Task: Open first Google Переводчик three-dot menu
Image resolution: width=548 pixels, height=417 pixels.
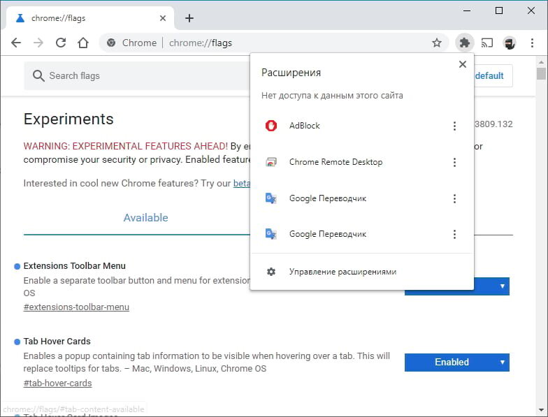Action: pyautogui.click(x=454, y=198)
